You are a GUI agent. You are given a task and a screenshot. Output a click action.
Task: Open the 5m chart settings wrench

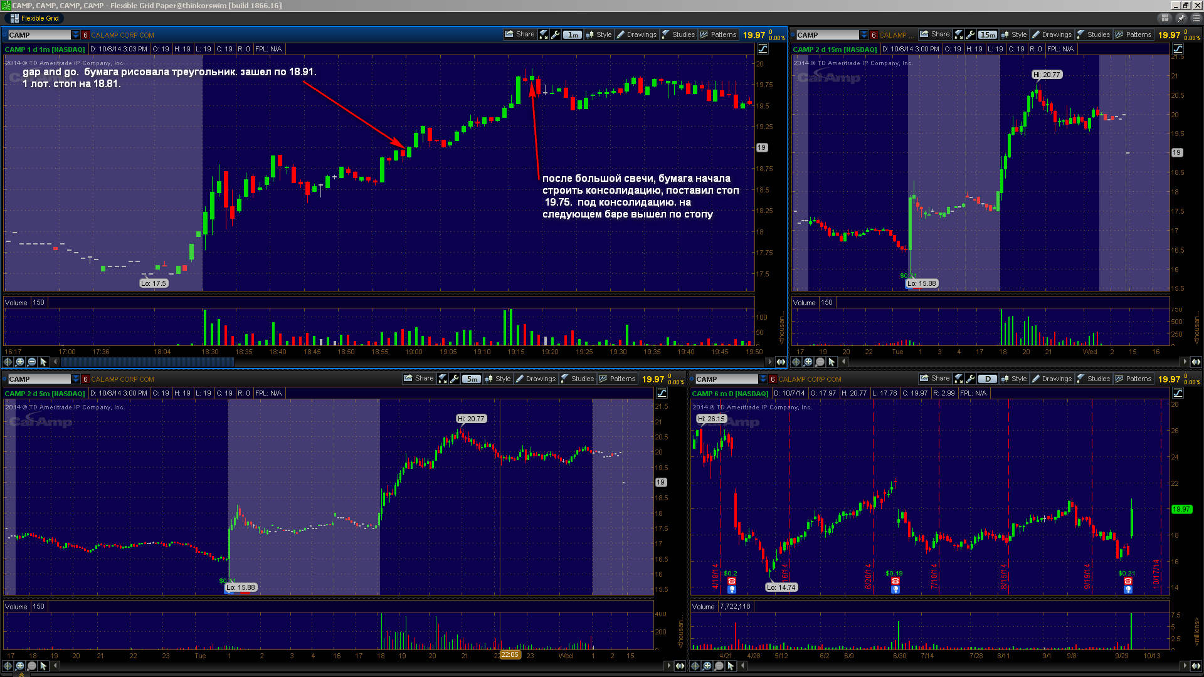455,379
